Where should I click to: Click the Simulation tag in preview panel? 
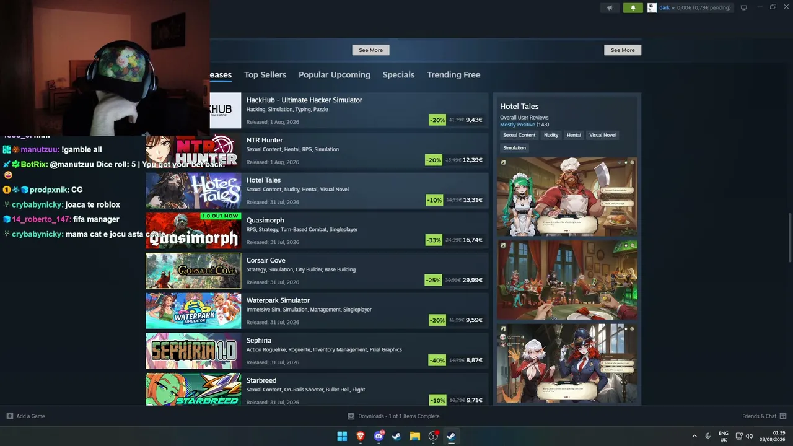514,148
